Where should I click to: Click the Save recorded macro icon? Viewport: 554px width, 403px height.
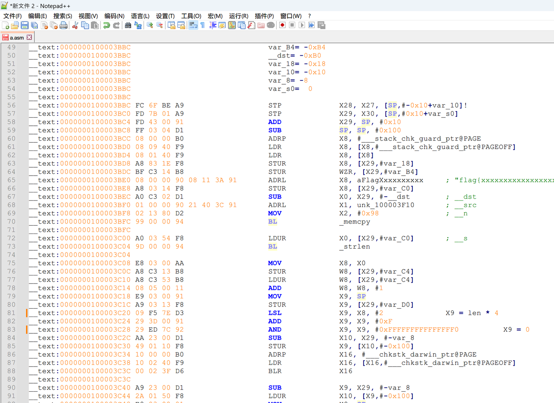click(321, 26)
